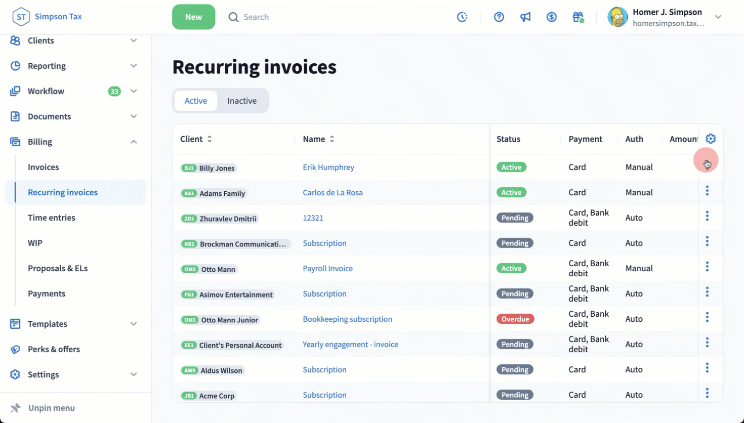Go to Time entries in sidebar

(52, 218)
